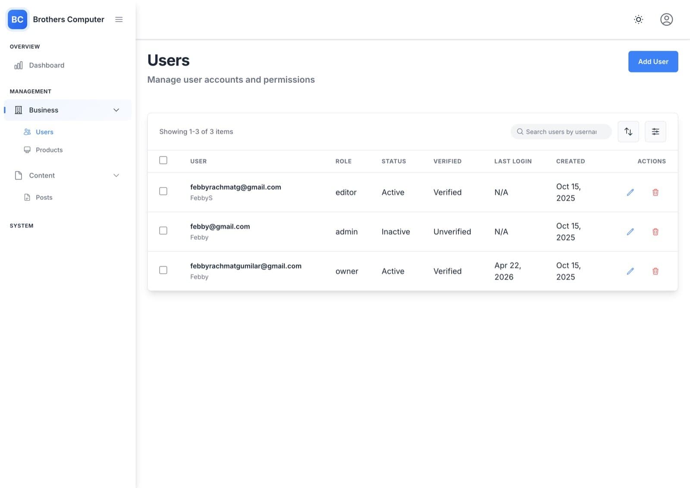
Task: Delete user febbyrachmatg@gmail.com trash icon
Action: (655, 192)
